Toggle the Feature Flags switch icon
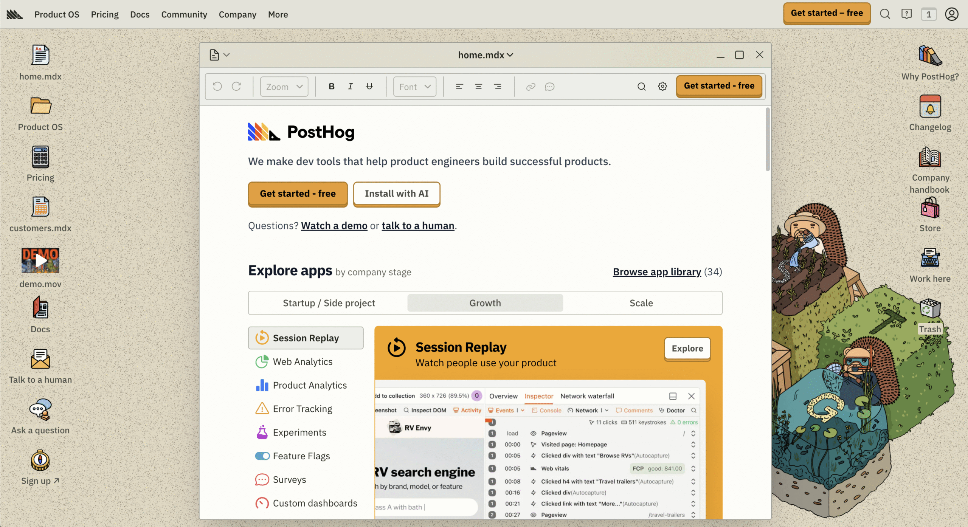Image resolution: width=968 pixels, height=527 pixels. (262, 456)
